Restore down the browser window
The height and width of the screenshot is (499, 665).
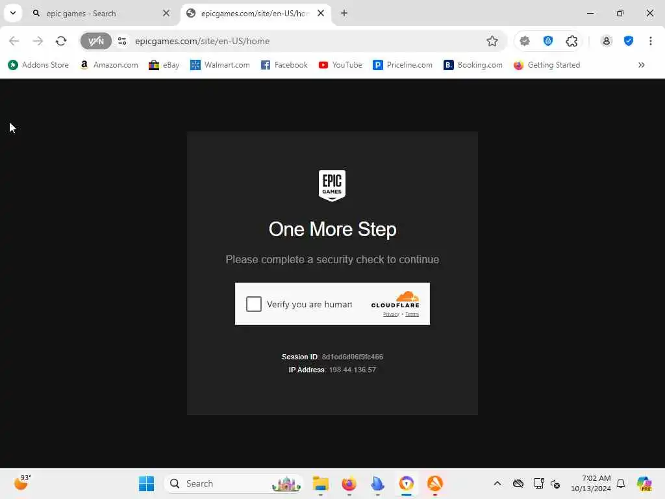620,13
